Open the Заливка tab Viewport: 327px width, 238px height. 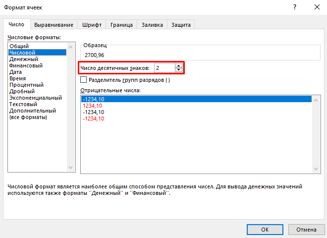tap(152, 25)
